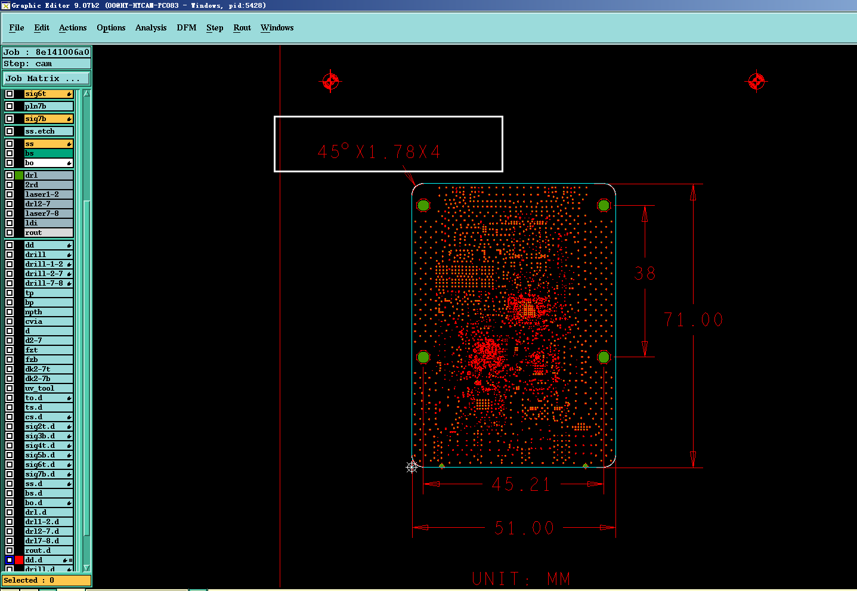Select the cvia layer name
Image resolution: width=857 pixels, height=591 pixels.
(x=49, y=321)
